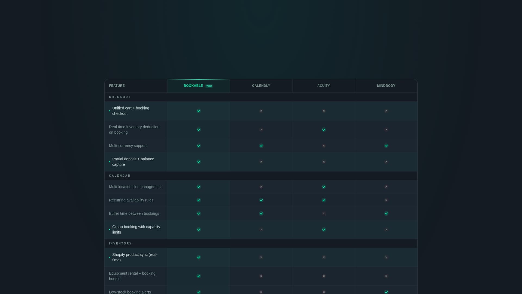
Task: Click Acuity checkmark for Multi-location slot management
Action: coord(324,187)
